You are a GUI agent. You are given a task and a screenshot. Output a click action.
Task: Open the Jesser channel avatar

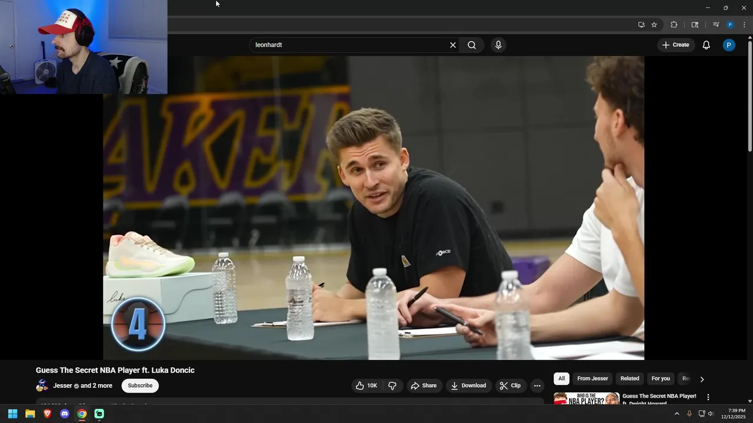point(42,386)
